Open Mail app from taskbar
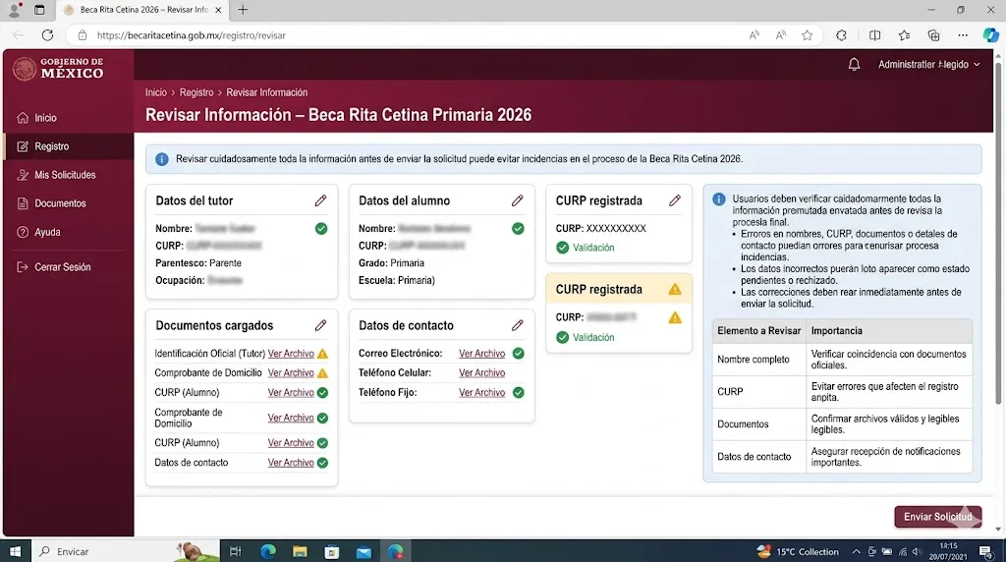This screenshot has width=1006, height=562. (363, 551)
